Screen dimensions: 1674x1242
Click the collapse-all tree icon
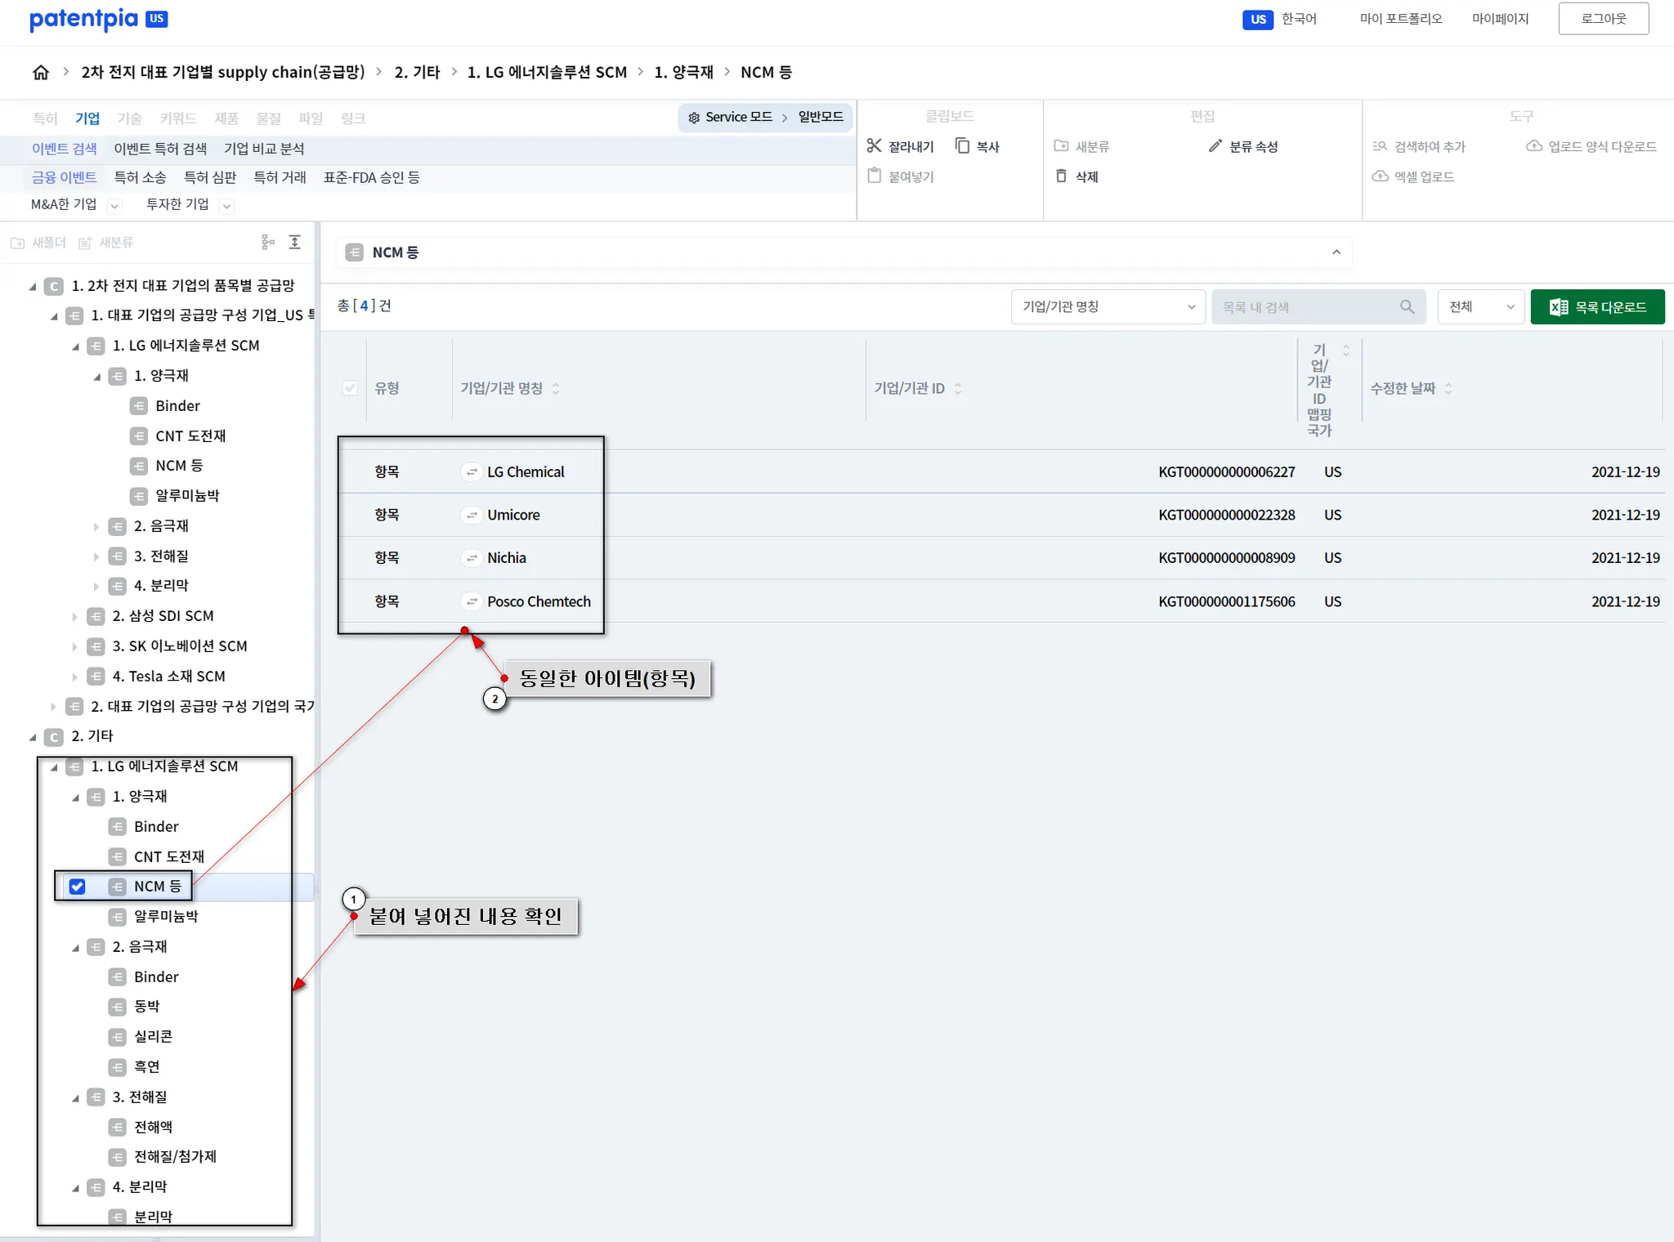coord(295,243)
